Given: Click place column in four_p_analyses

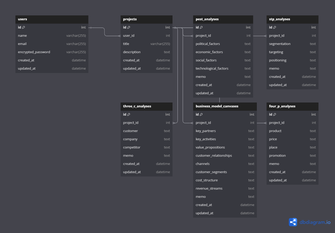Looking at the screenshot, I should click(x=293, y=147).
